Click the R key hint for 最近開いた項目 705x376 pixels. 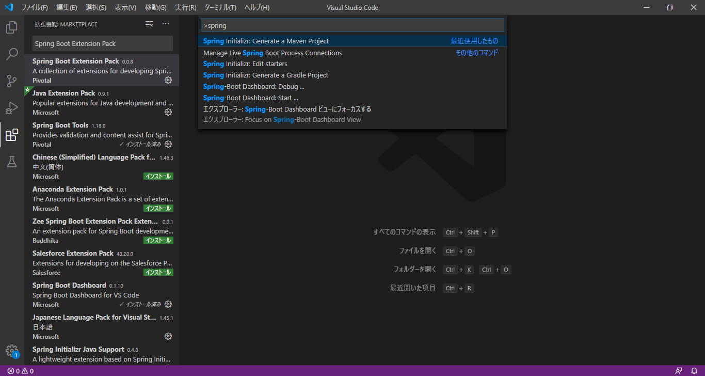[469, 288]
